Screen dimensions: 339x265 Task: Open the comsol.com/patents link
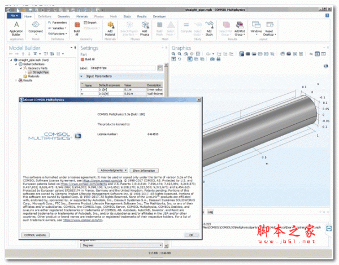pyautogui.click(x=84, y=184)
